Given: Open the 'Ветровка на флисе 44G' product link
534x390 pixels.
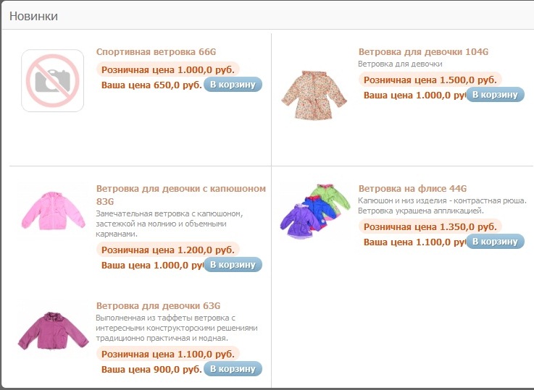Looking at the screenshot, I should click(412, 189).
